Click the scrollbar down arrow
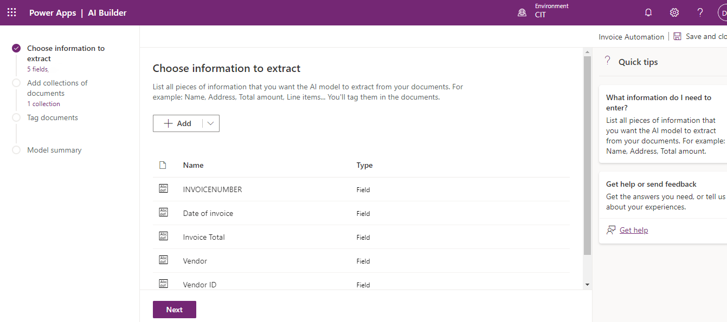The image size is (727, 322). pos(587,285)
